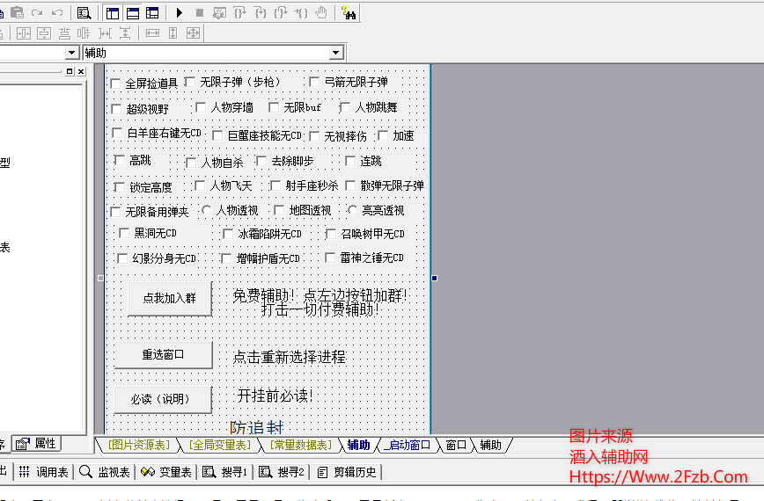
Task: Enable the 全屏捡道具 checkbox
Action: (115, 83)
